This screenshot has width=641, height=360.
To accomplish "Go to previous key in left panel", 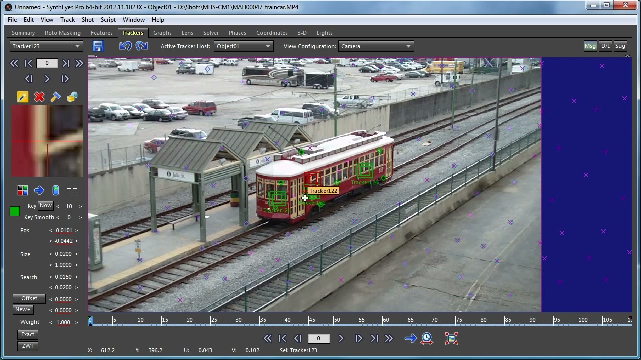I will pyautogui.click(x=29, y=63).
